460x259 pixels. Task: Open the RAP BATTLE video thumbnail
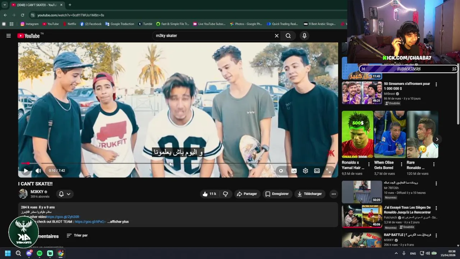(x=362, y=240)
